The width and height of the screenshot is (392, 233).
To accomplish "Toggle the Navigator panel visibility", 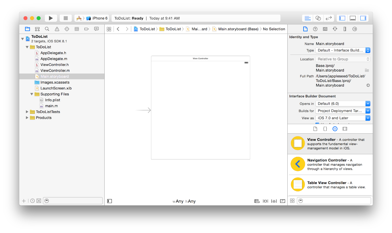I will pos(342,18).
